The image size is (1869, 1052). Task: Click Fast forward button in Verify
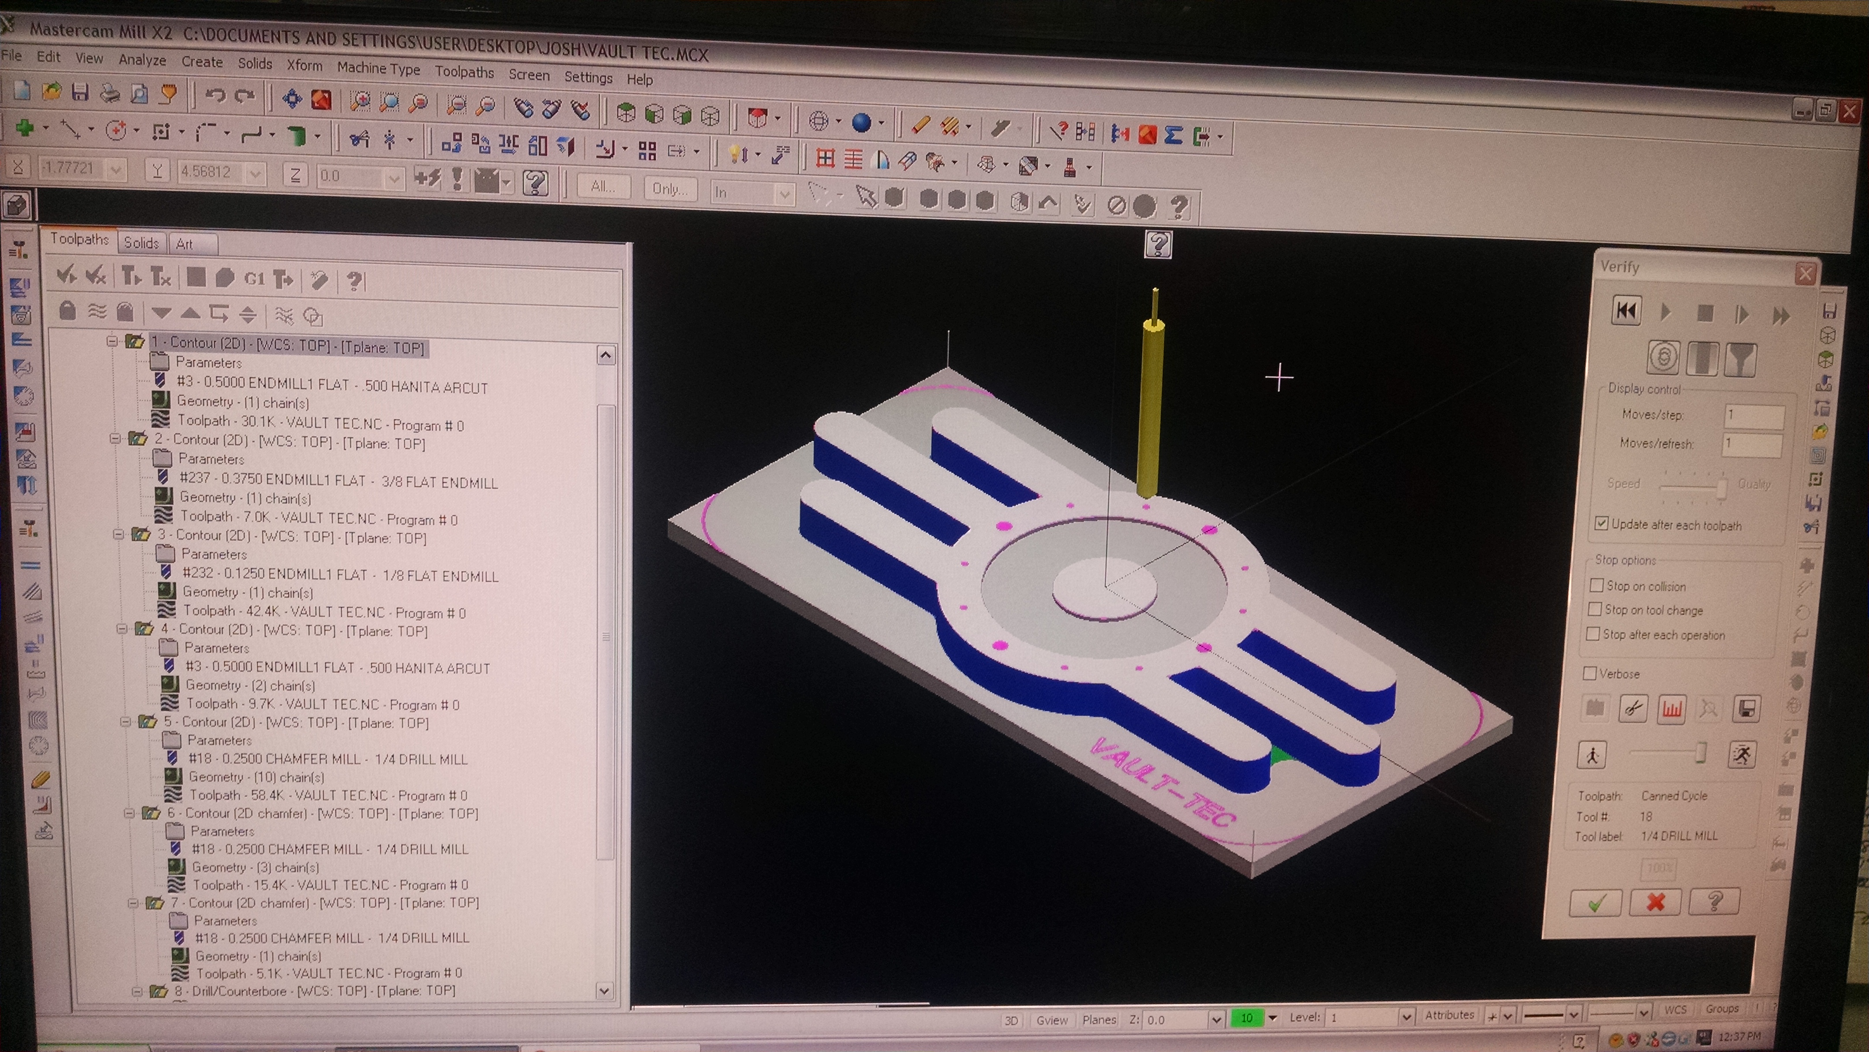[x=1781, y=316]
